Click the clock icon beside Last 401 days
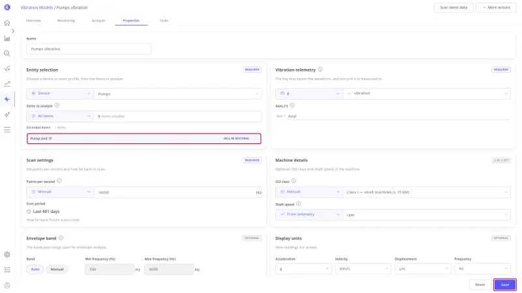This screenshot has height=293, width=522. point(29,212)
